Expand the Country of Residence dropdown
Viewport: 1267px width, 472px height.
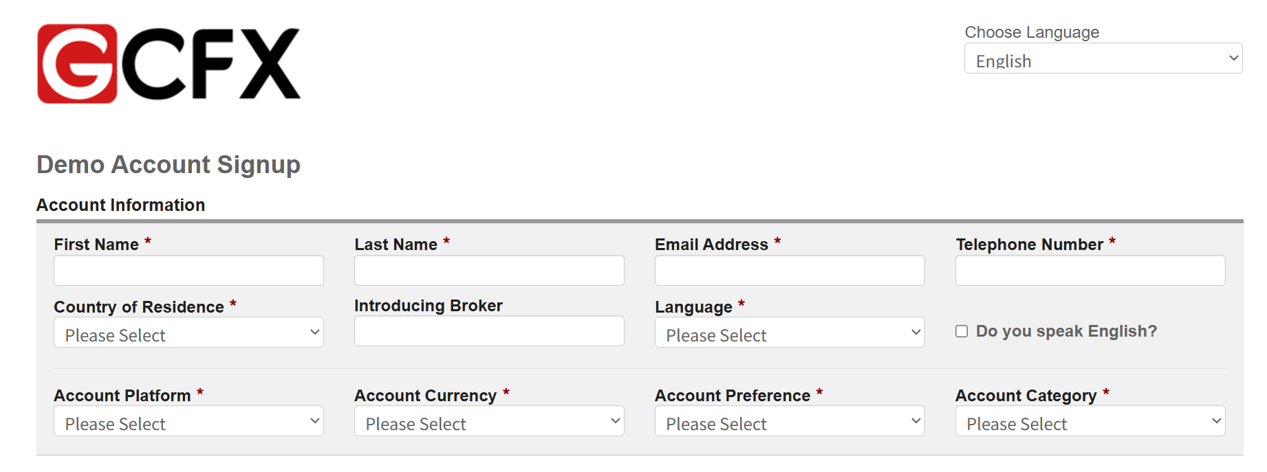coord(188,333)
